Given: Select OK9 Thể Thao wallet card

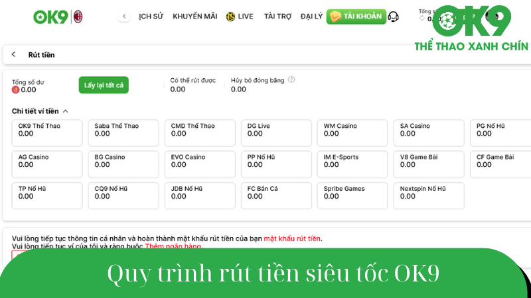Looking at the screenshot, I should pyautogui.click(x=47, y=133).
